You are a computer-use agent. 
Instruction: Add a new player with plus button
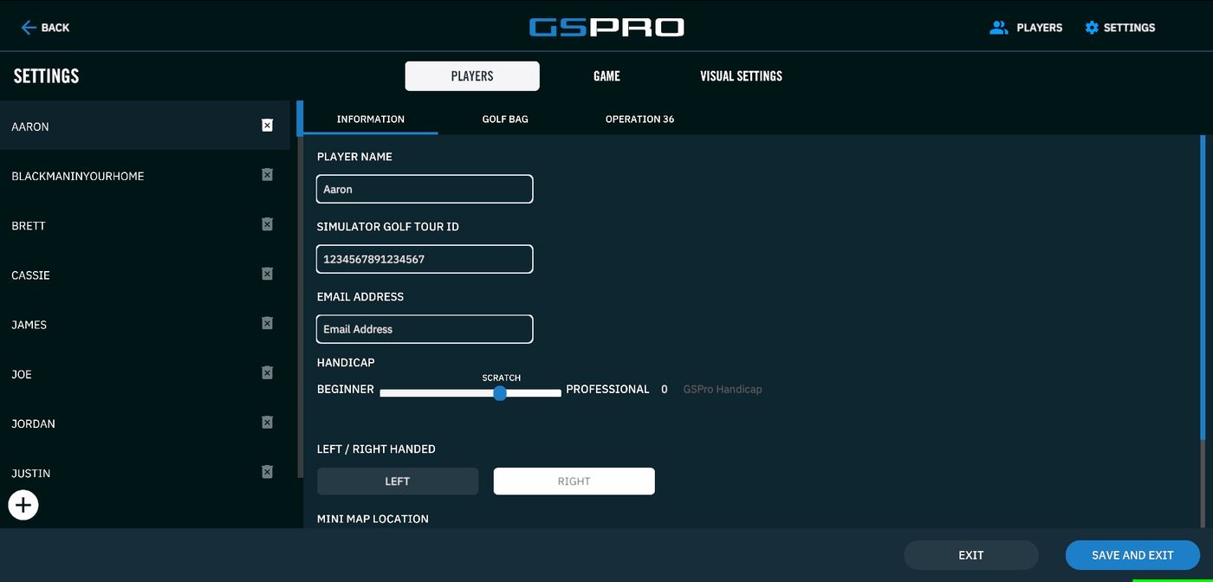[x=23, y=505]
